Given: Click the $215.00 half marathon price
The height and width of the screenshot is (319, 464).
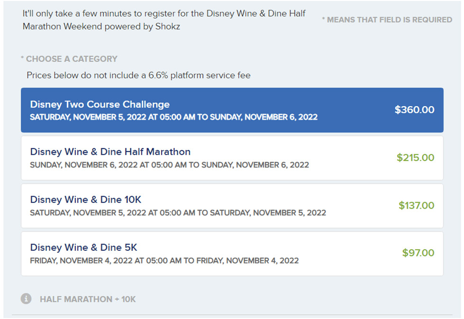Looking at the screenshot, I should click(415, 158).
